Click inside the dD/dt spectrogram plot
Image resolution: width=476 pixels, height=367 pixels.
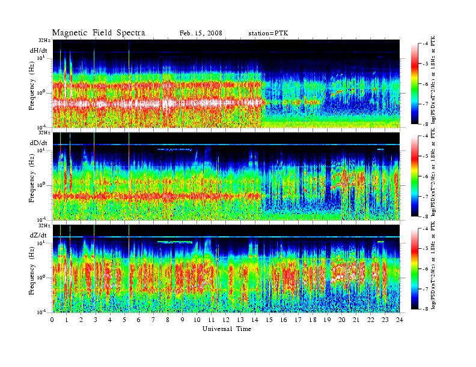point(226,176)
